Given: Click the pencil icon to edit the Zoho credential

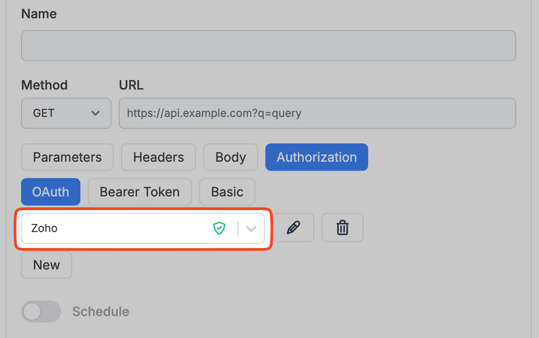Looking at the screenshot, I should (x=294, y=227).
